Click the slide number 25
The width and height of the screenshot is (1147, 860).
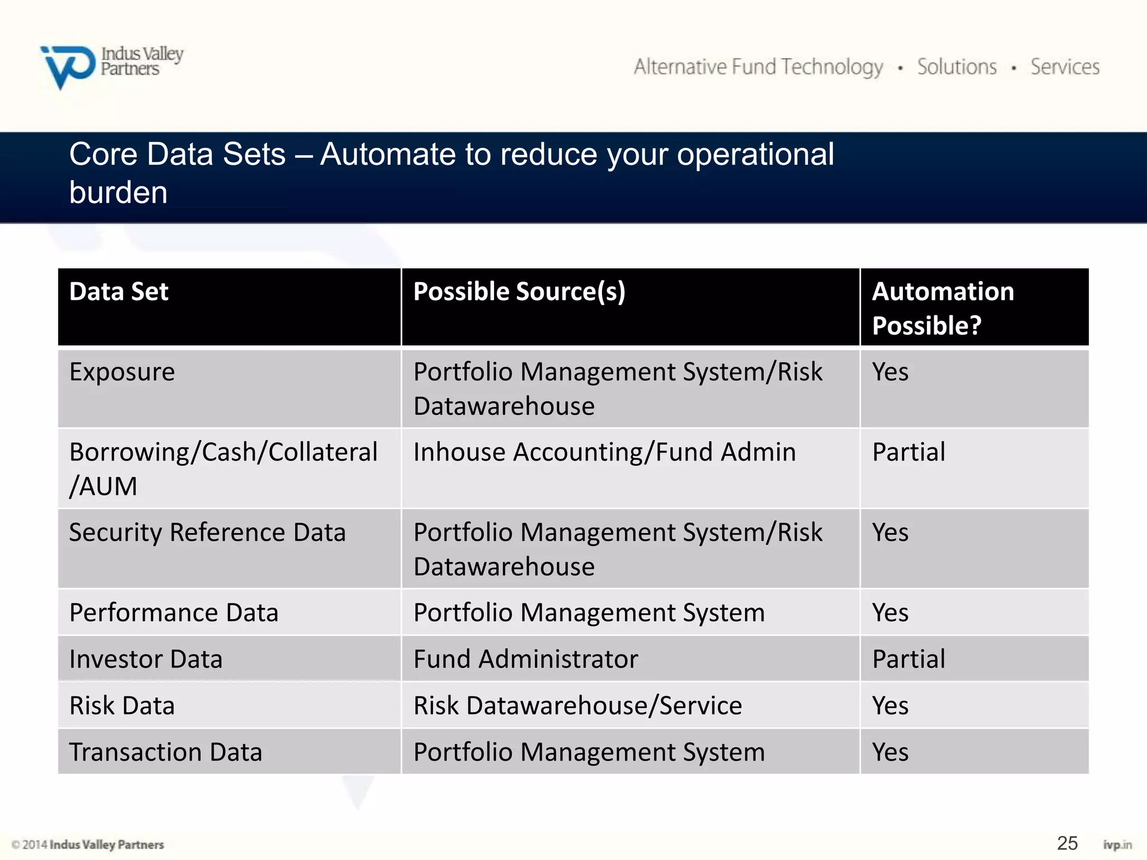[x=1067, y=843]
